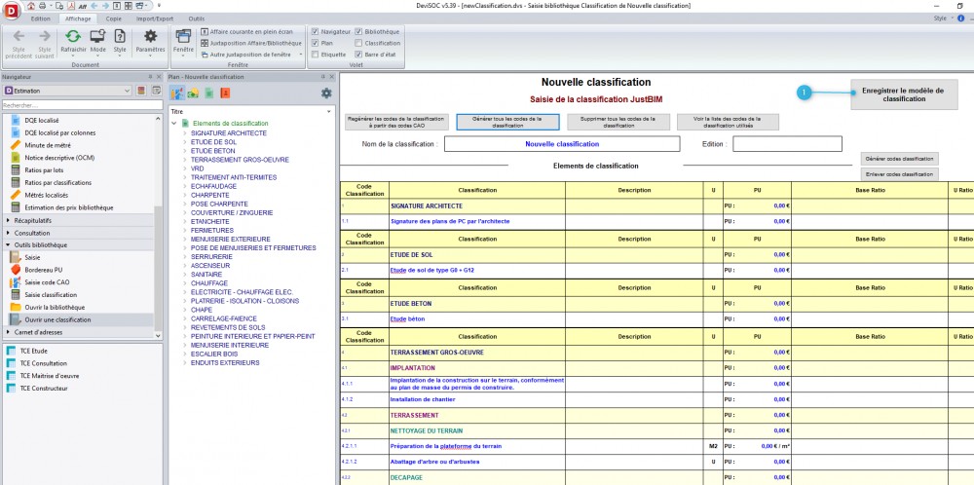
Task: Click the Rechercher search box in Navigateur
Action: click(x=81, y=105)
